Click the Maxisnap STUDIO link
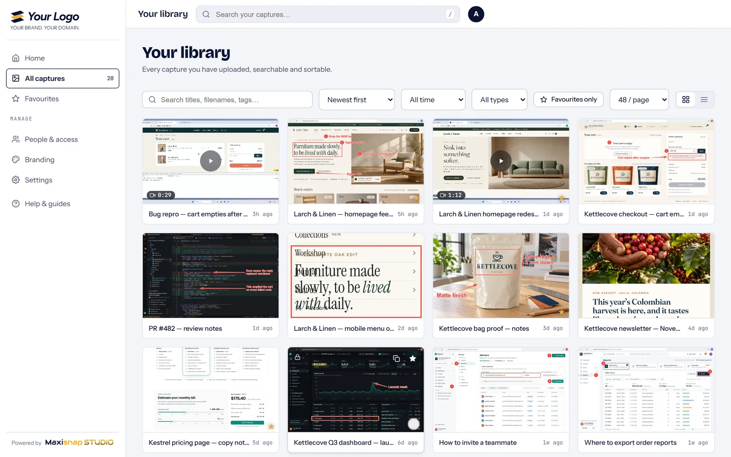Image resolution: width=731 pixels, height=457 pixels. coord(79,442)
